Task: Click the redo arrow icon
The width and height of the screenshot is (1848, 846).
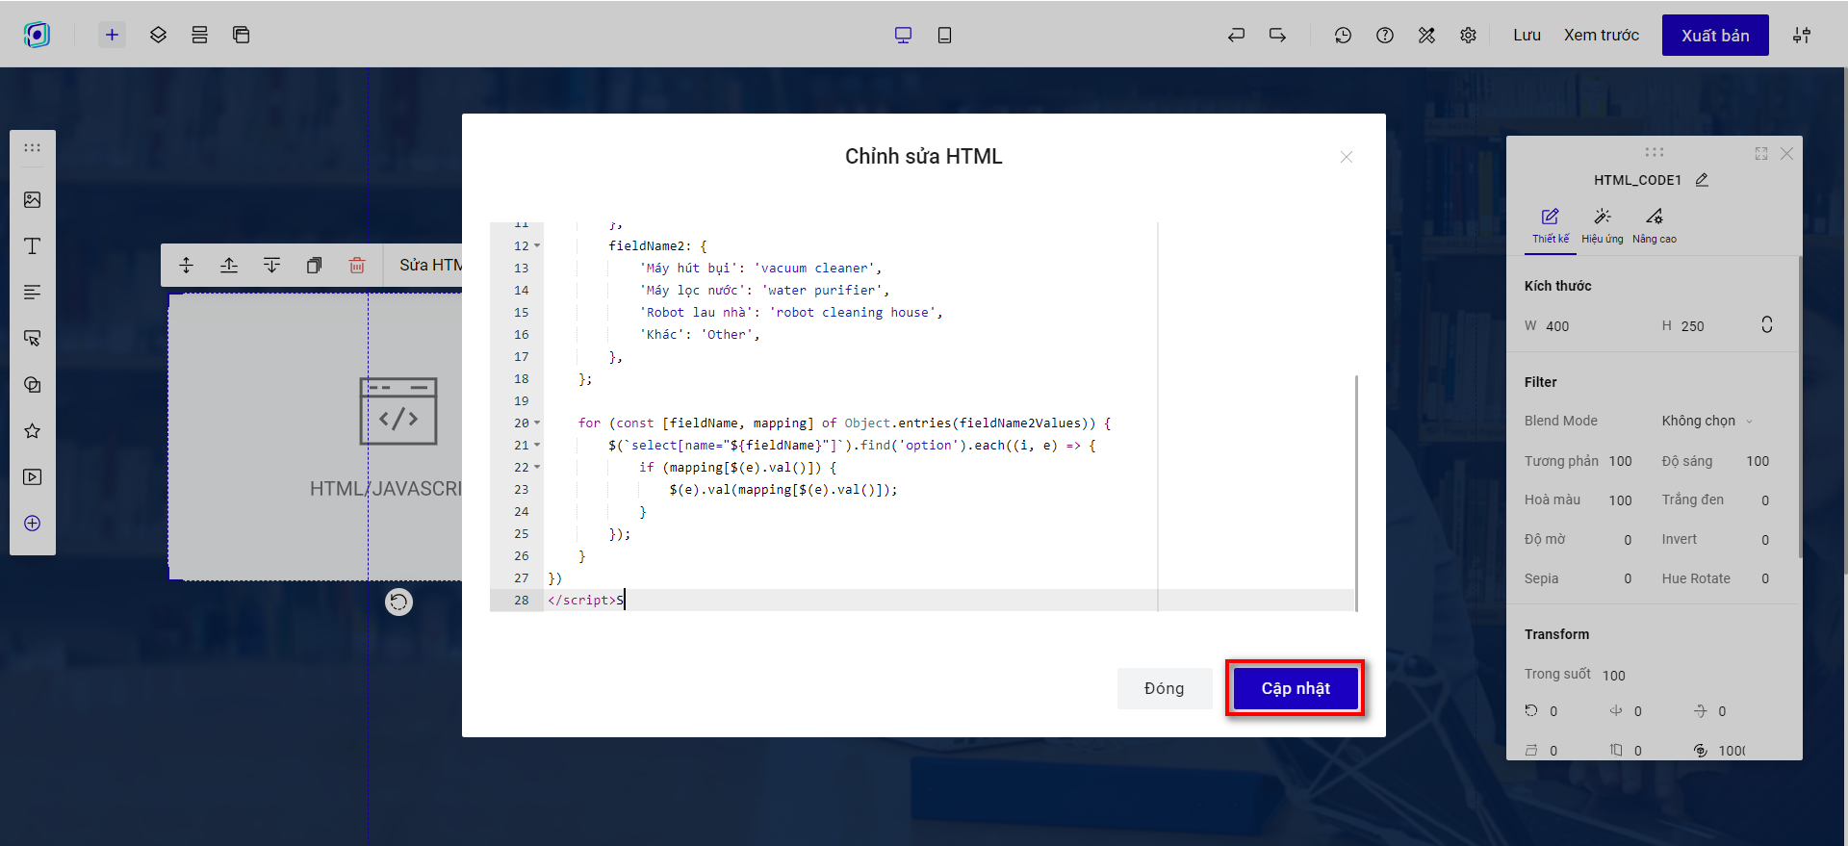Action: [1277, 36]
